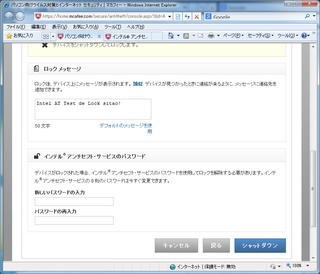320x274 pixels.
Task: Go back with the browser Back arrow
Action: (x=9, y=16)
